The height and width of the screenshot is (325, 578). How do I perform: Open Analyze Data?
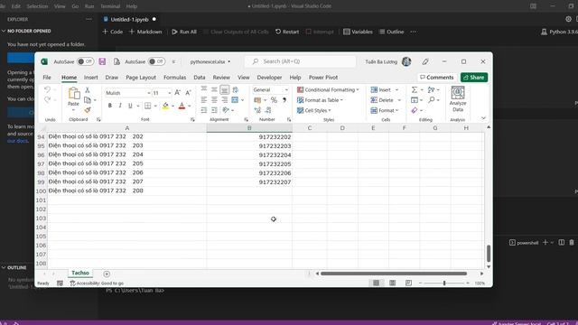[x=458, y=99]
